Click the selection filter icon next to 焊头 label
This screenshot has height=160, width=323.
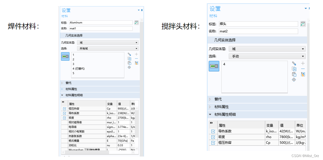pos(303,24)
